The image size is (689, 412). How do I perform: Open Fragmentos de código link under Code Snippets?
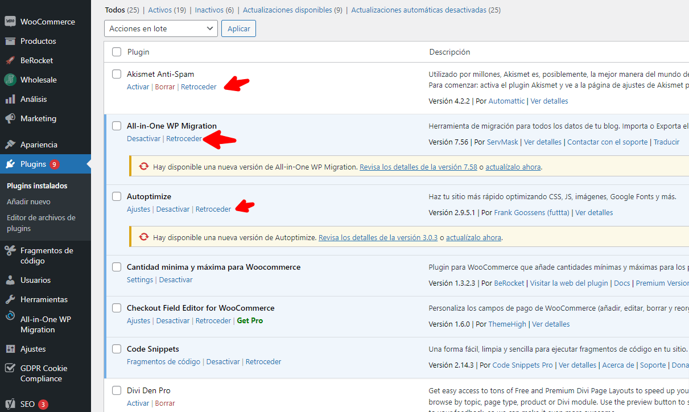click(x=163, y=362)
